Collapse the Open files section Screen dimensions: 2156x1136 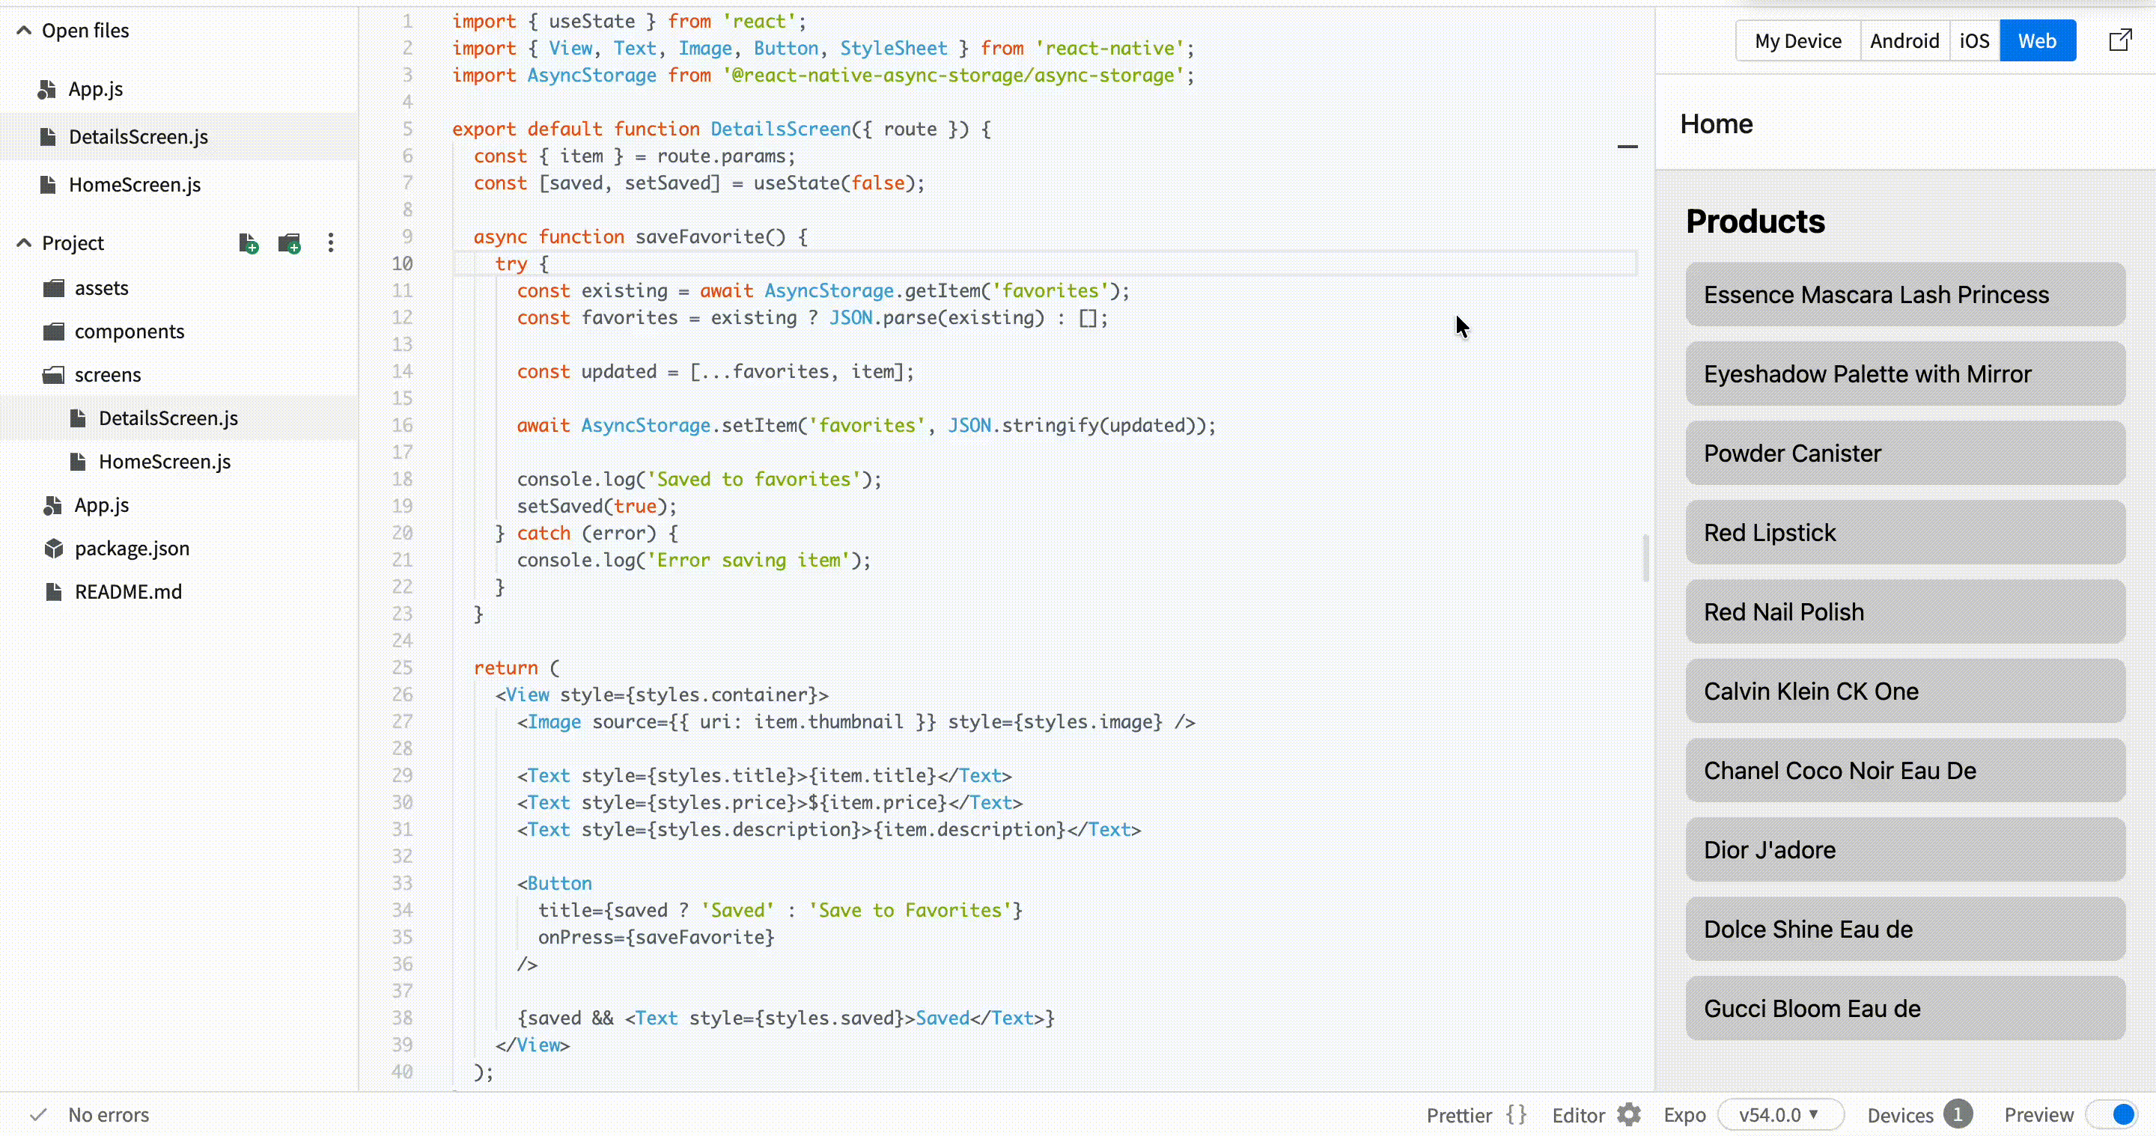click(24, 31)
